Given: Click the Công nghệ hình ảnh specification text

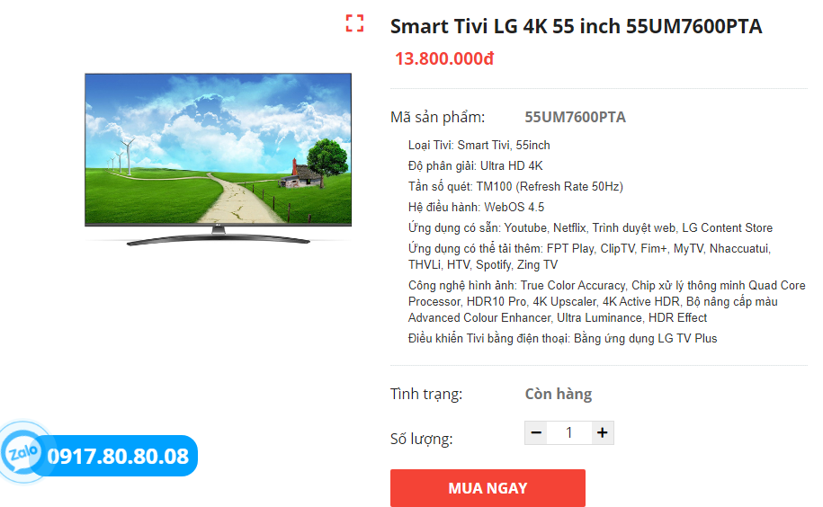Looking at the screenshot, I should [x=607, y=301].
